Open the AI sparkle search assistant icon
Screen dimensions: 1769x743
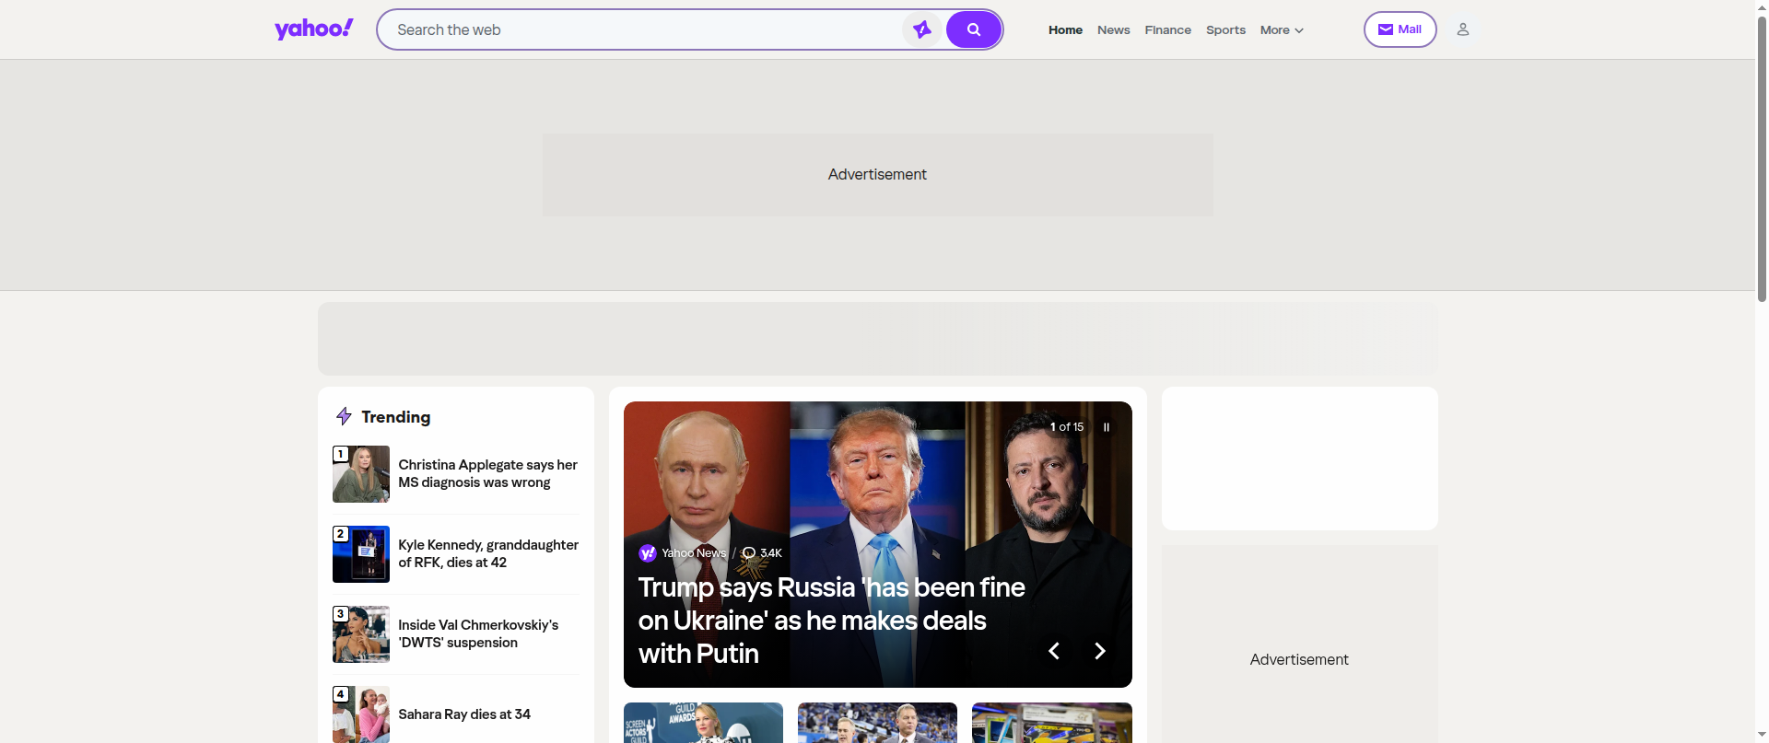pyautogui.click(x=921, y=29)
